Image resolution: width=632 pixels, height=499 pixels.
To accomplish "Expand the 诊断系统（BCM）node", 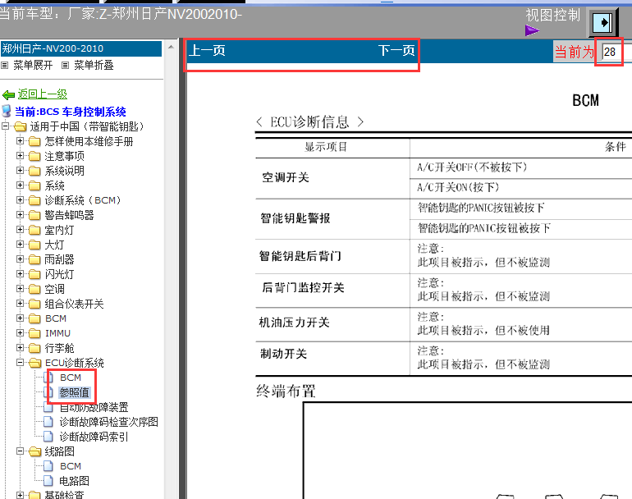I will (20, 200).
